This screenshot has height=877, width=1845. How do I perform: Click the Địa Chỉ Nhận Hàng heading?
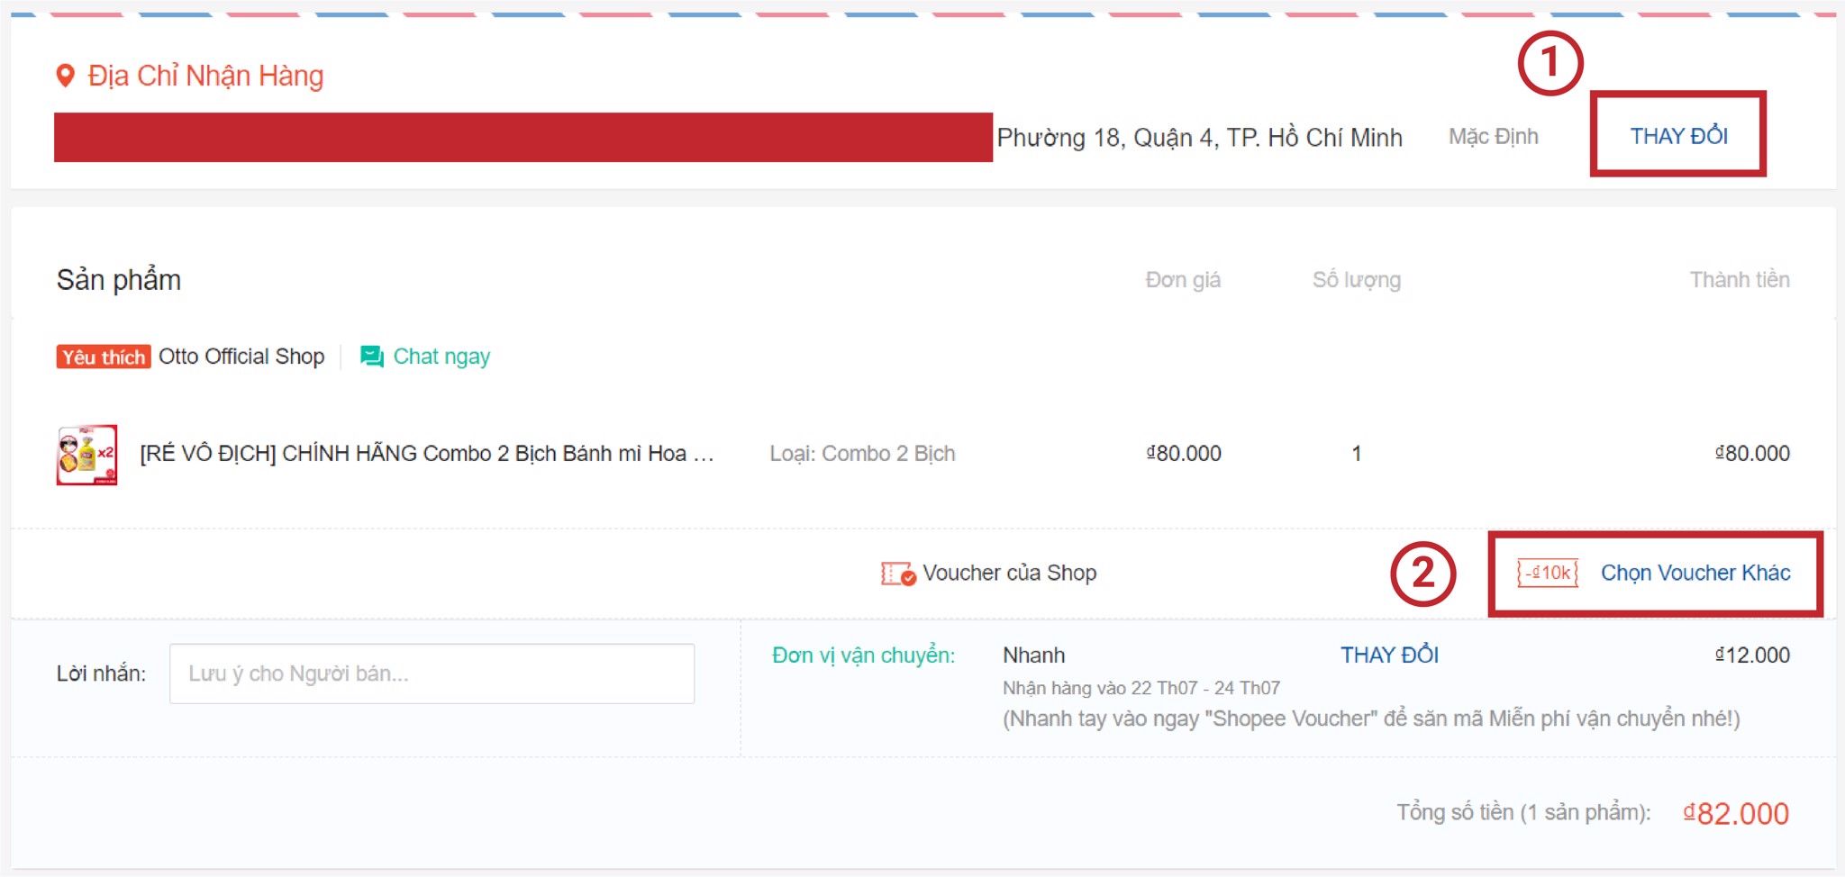(x=205, y=76)
